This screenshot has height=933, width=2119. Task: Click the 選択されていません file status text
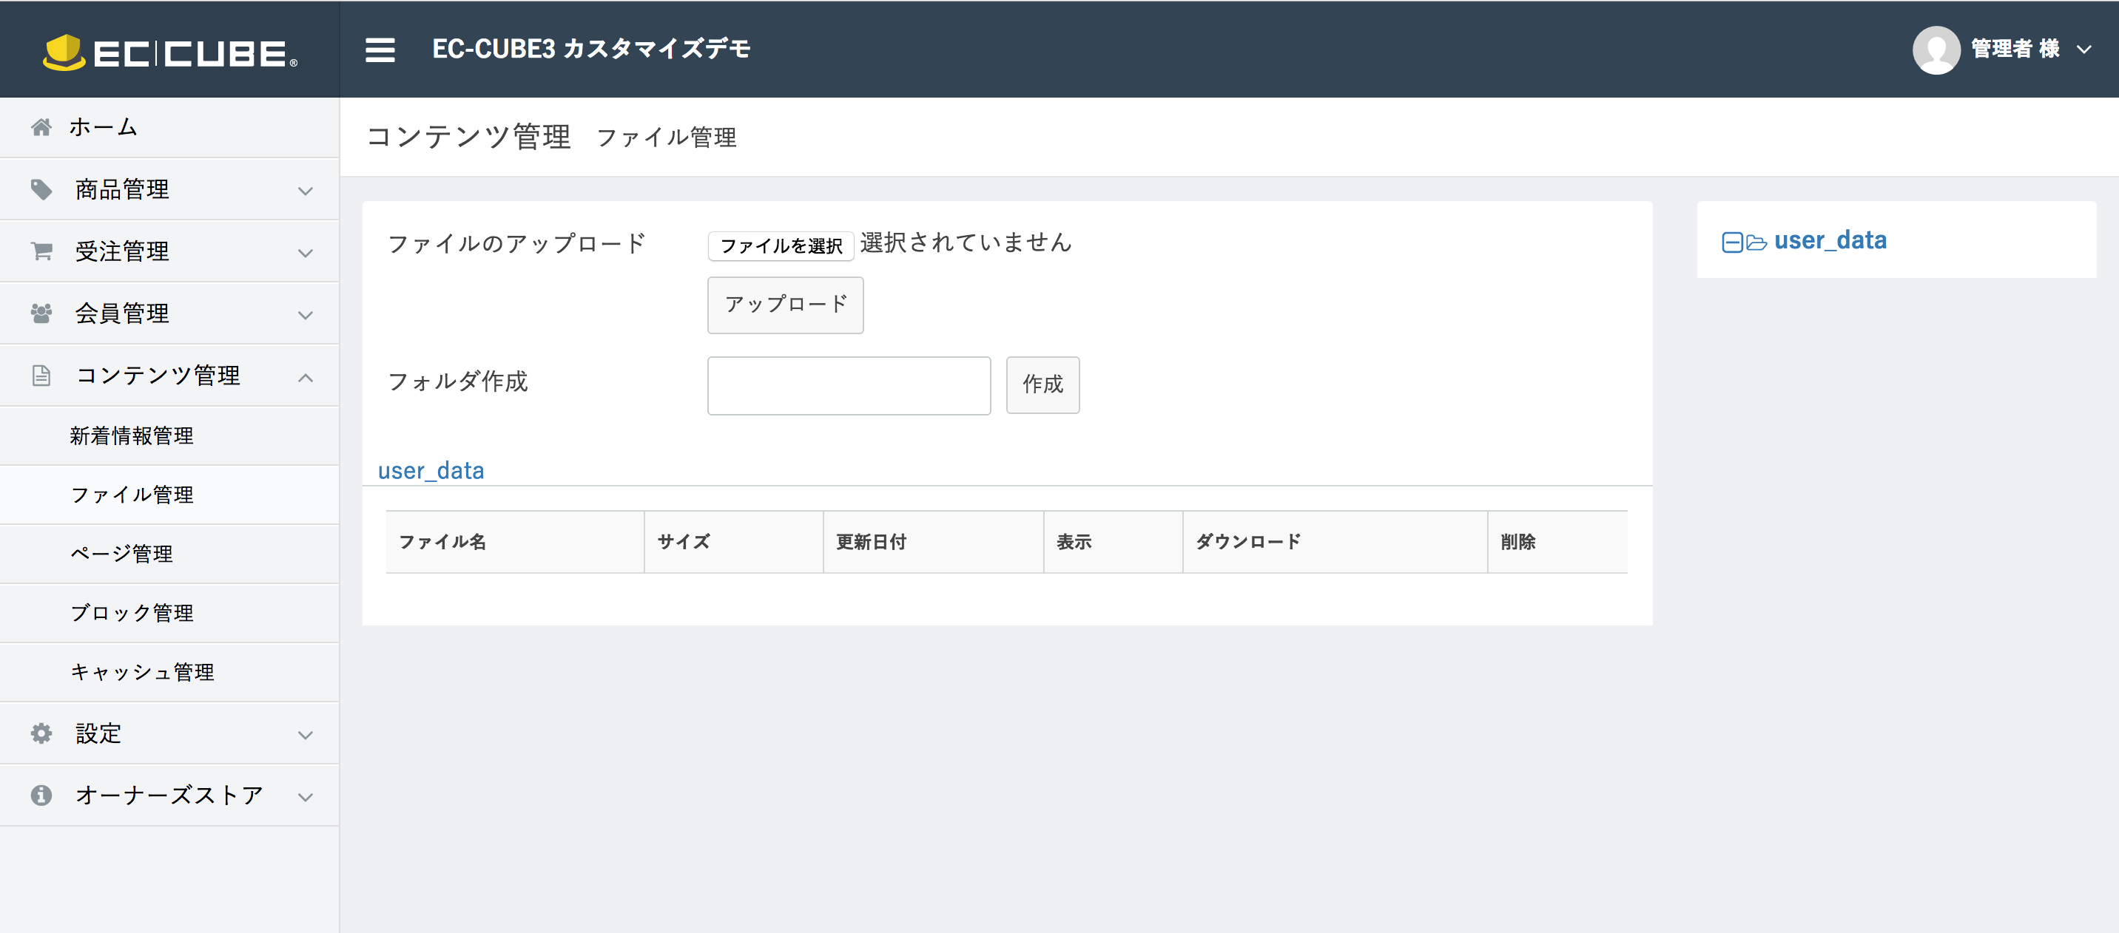[966, 242]
